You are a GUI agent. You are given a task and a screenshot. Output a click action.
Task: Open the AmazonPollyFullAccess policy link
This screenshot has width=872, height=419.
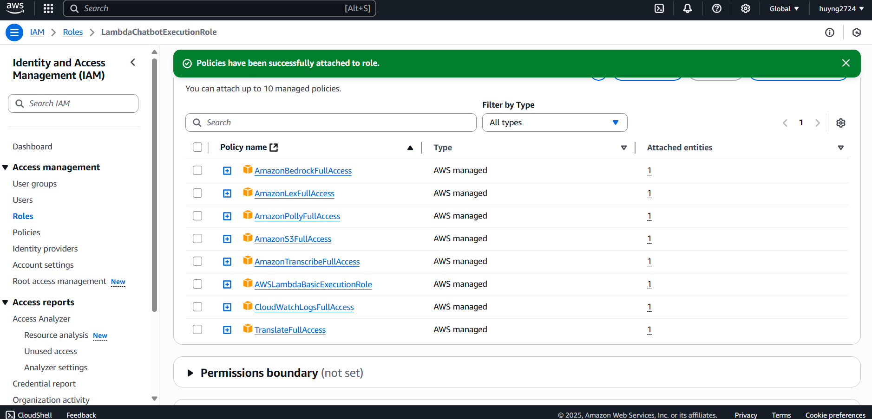(297, 216)
